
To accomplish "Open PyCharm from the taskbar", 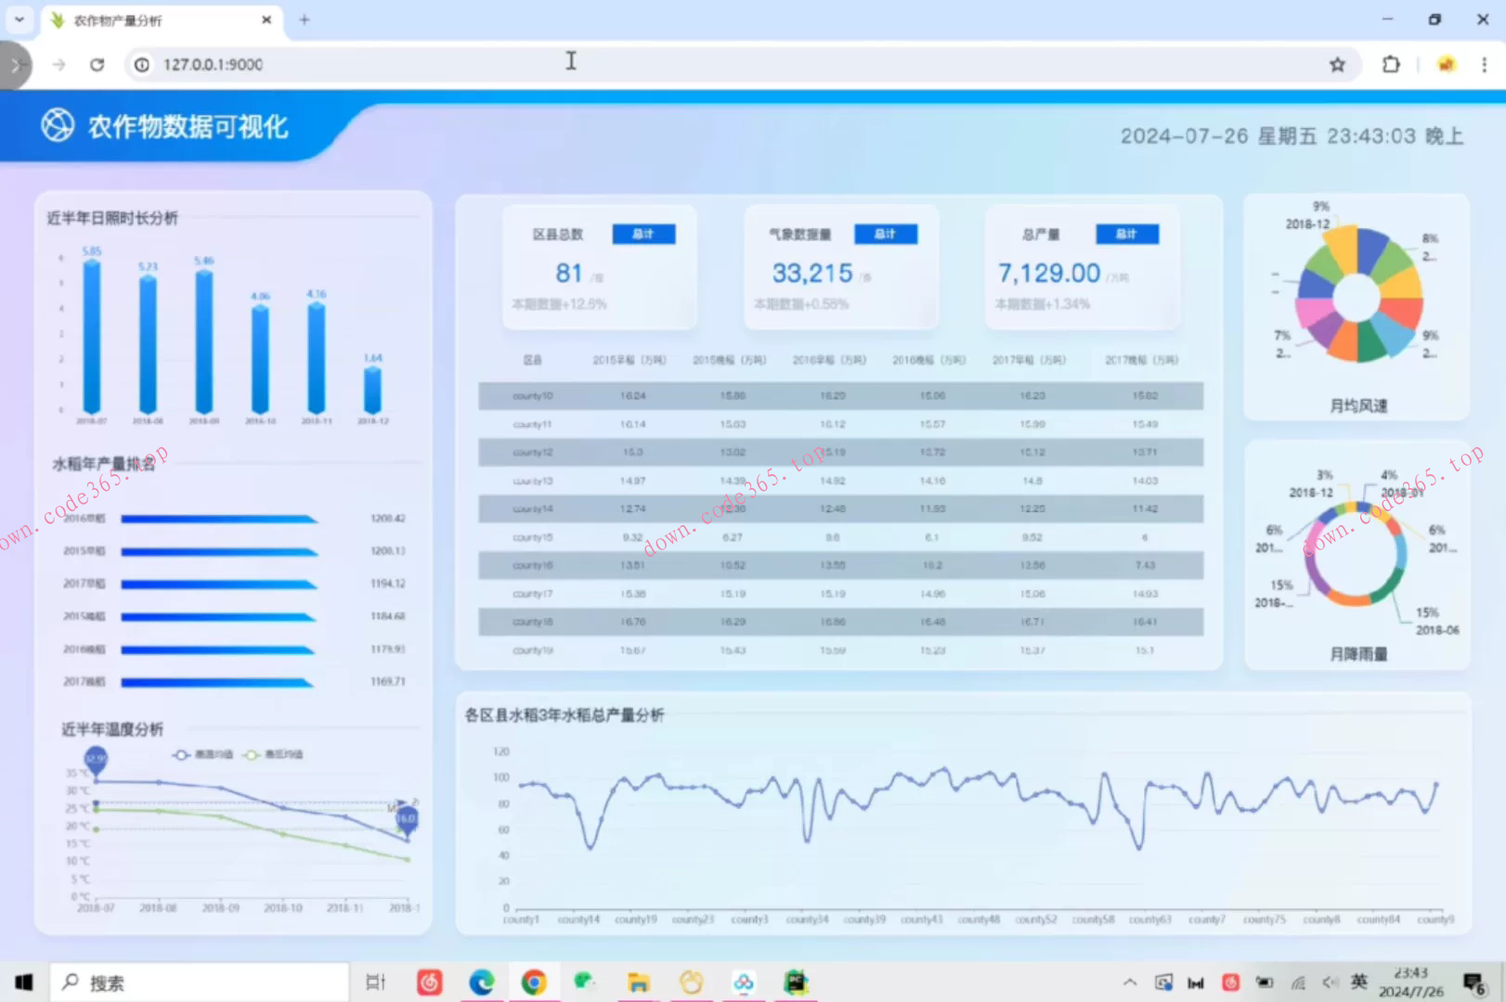I will point(796,982).
